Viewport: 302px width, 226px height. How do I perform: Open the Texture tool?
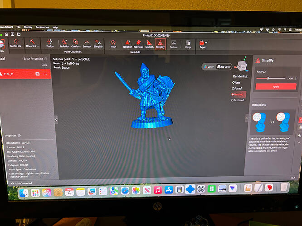pos(174,44)
